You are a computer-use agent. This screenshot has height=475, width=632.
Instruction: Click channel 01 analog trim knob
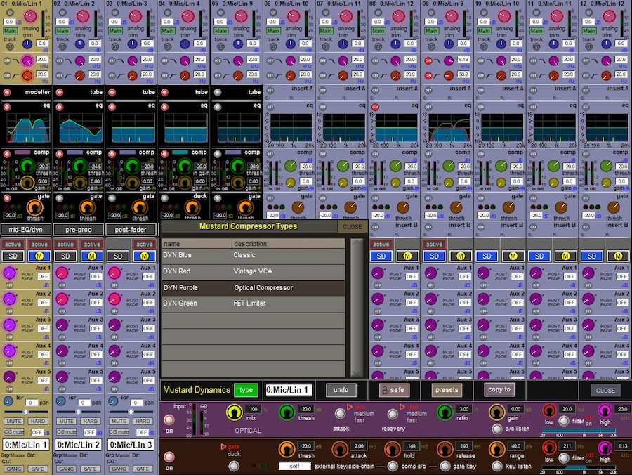[31, 15]
